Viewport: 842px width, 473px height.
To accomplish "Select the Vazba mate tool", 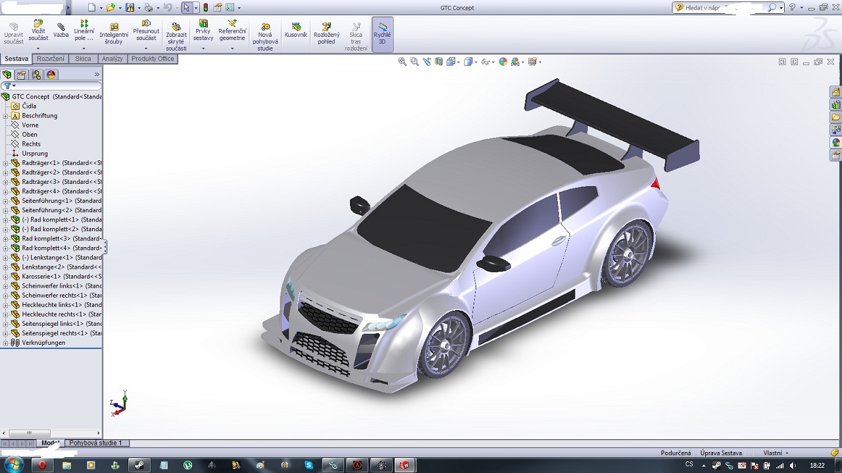I will click(61, 30).
